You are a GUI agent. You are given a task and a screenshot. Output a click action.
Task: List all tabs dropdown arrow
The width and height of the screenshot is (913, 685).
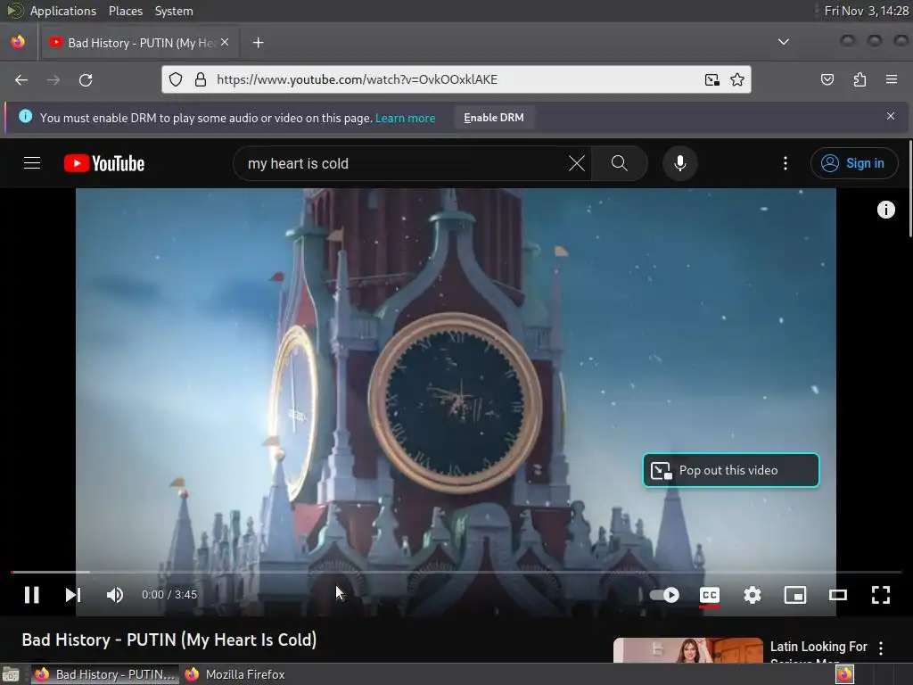click(x=784, y=42)
